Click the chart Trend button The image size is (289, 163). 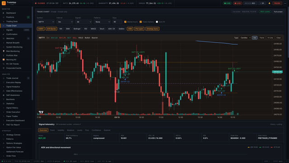262,38
